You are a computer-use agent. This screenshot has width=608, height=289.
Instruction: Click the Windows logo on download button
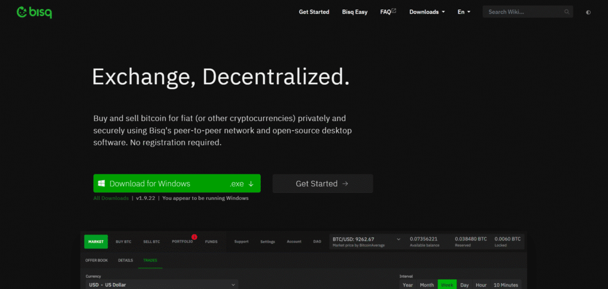coord(102,184)
